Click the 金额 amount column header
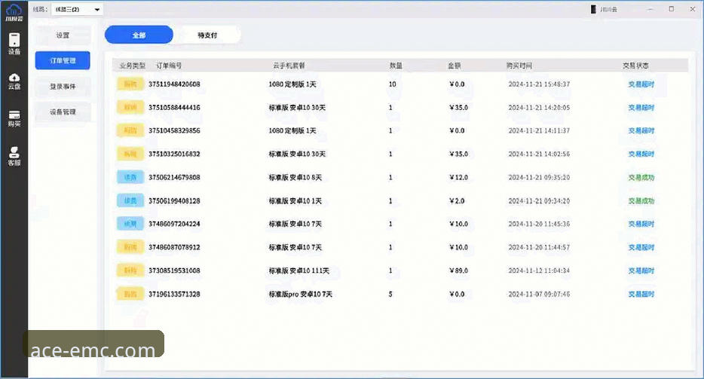 [x=455, y=66]
